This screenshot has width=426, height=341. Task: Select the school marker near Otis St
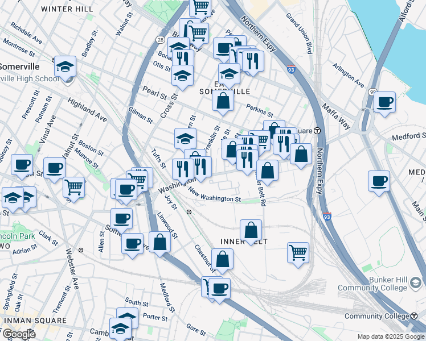pos(182,76)
